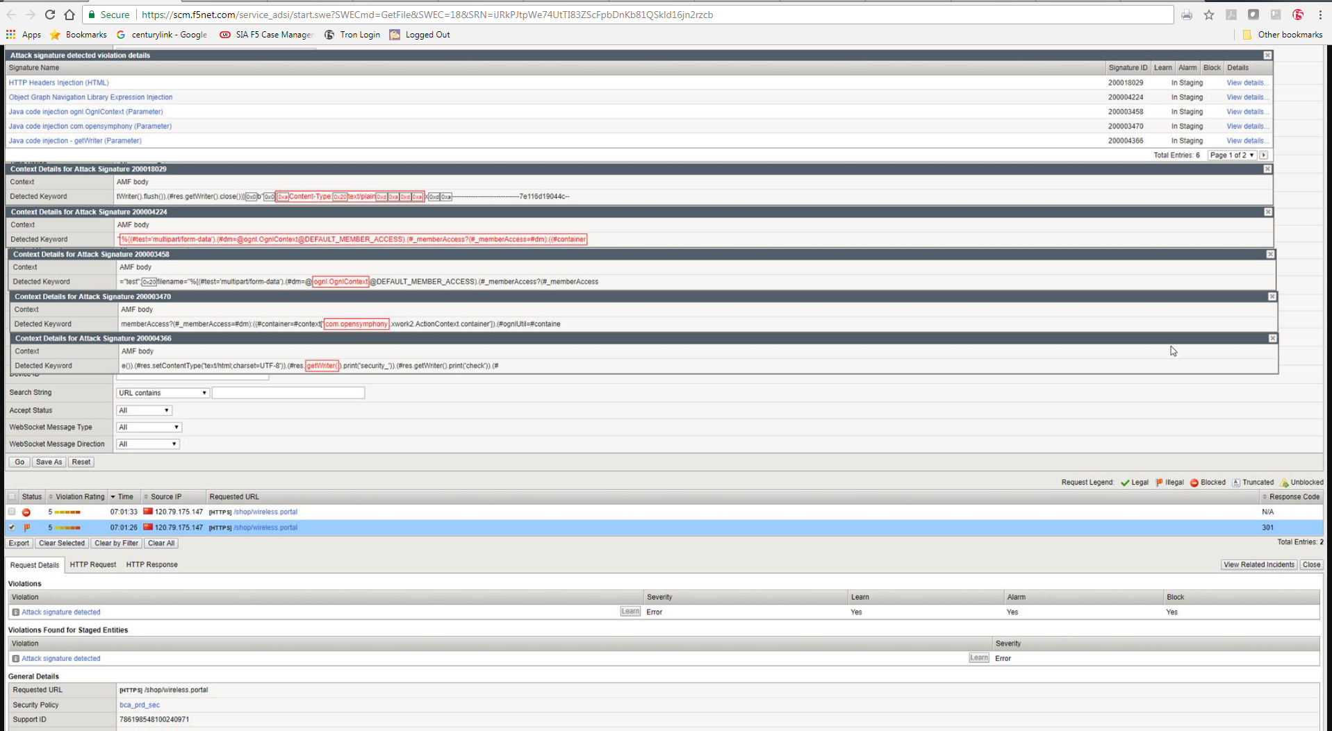Sort requests by Violation Rating column
1332x731 pixels.
(x=76, y=497)
